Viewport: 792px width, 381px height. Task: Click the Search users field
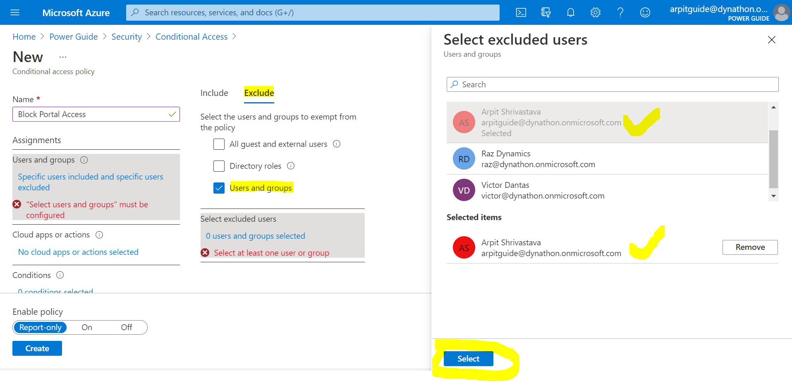pos(612,84)
